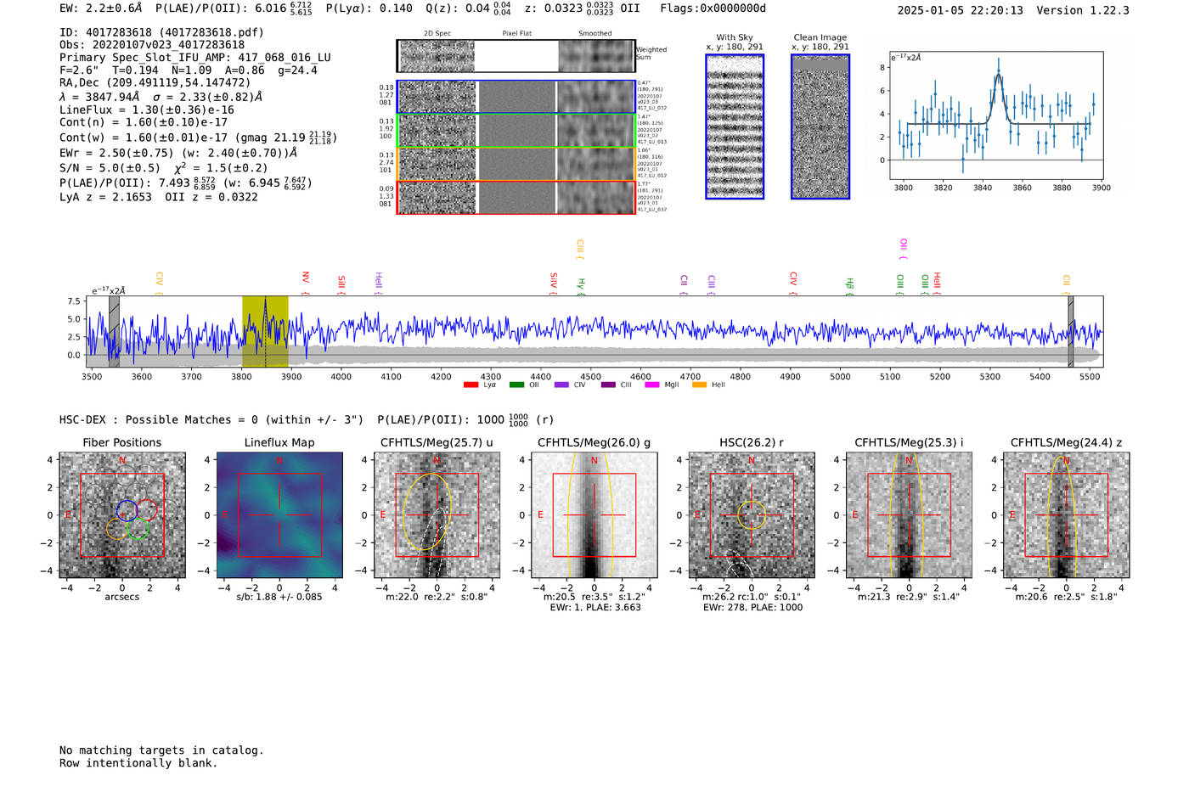Pick the dark purple CIII legend swatch
This screenshot has width=1189, height=809.
(608, 385)
